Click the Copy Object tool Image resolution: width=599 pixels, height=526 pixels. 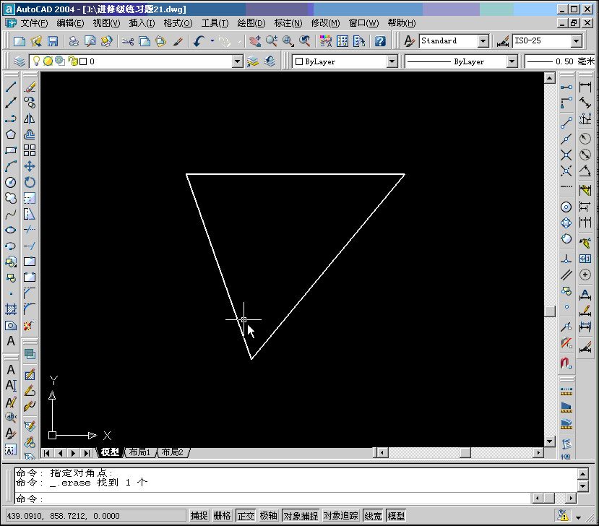coord(30,103)
